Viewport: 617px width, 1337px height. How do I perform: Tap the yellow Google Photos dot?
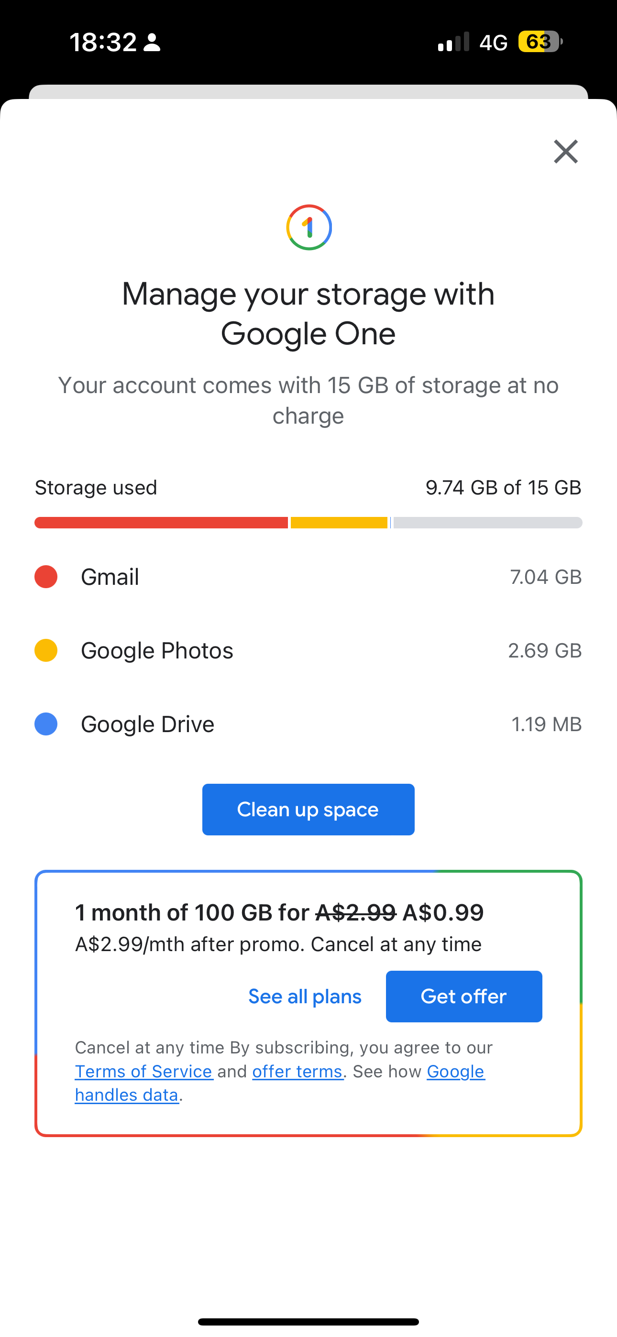pos(46,650)
